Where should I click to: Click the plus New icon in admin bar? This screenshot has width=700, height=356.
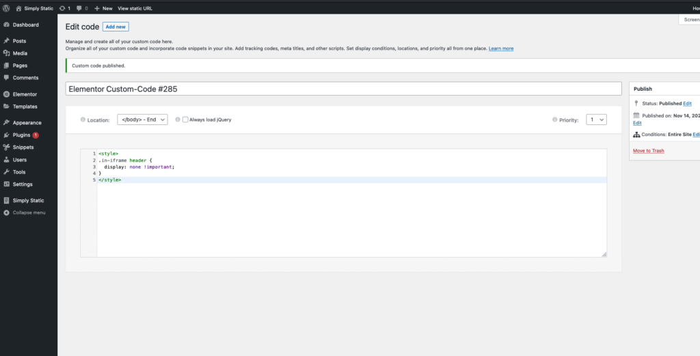(x=97, y=8)
